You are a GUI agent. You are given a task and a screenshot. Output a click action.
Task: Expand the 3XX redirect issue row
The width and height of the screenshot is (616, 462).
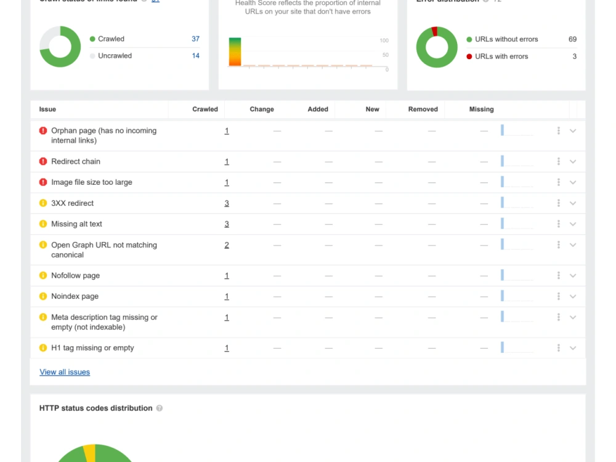(x=573, y=203)
